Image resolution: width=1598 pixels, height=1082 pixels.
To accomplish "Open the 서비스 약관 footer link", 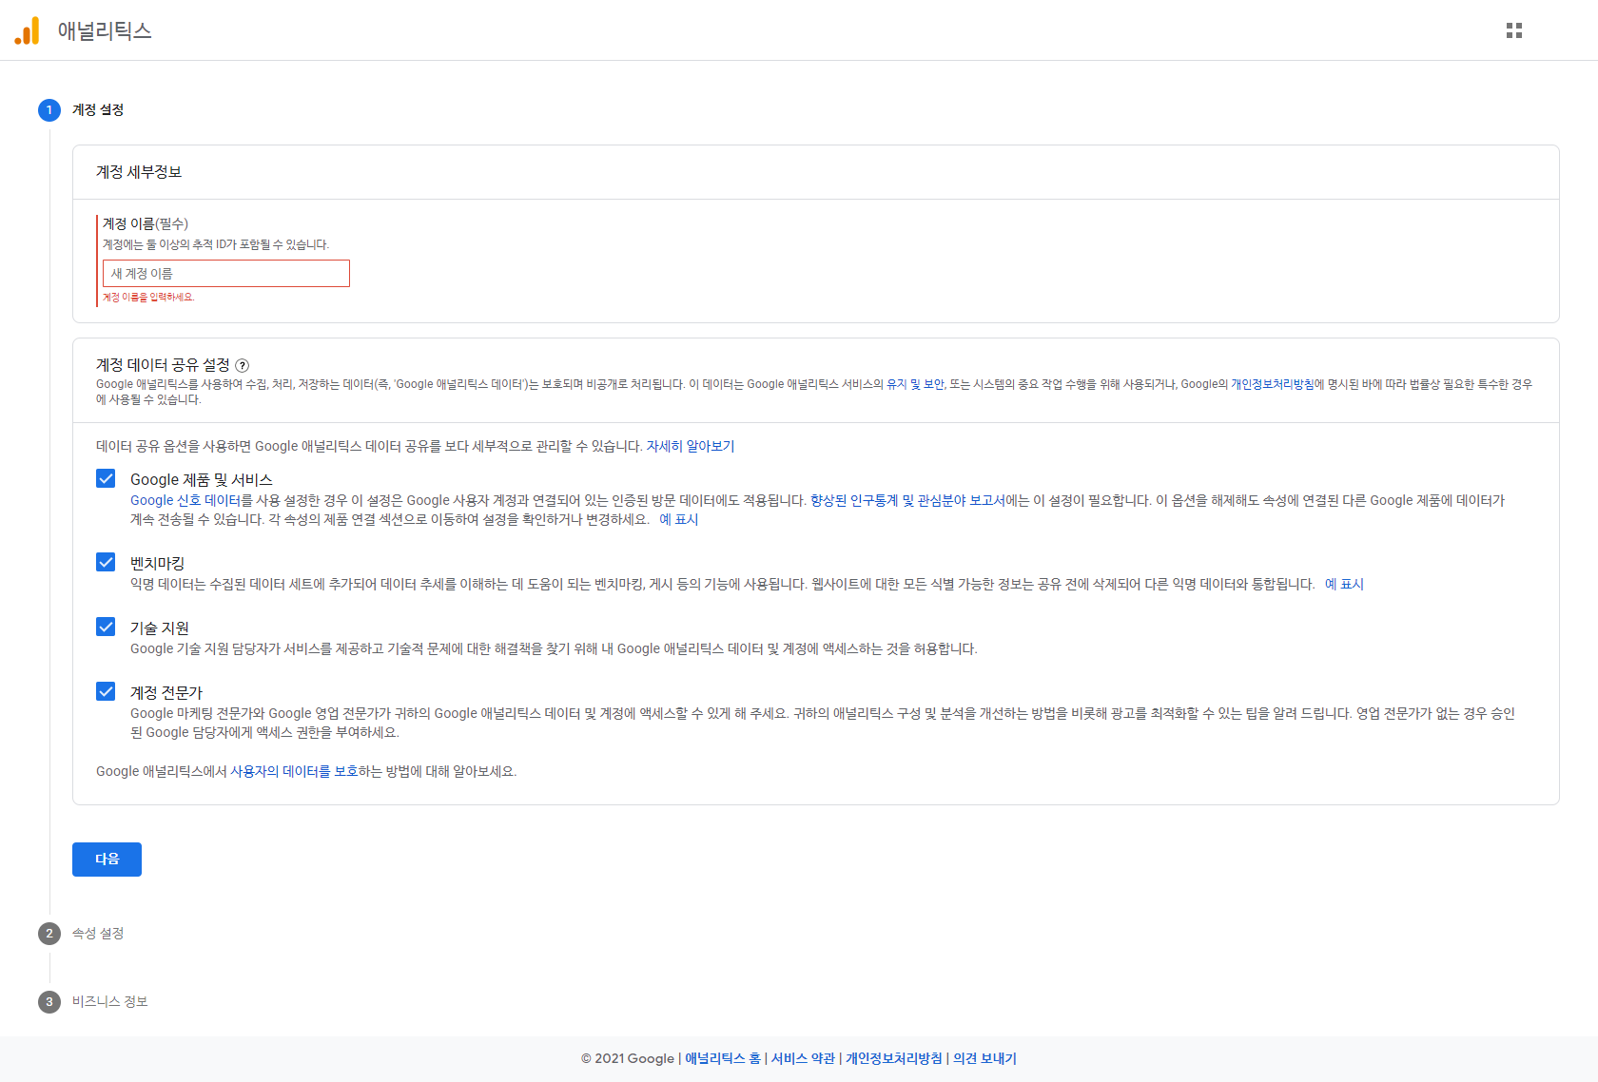I will [803, 1058].
